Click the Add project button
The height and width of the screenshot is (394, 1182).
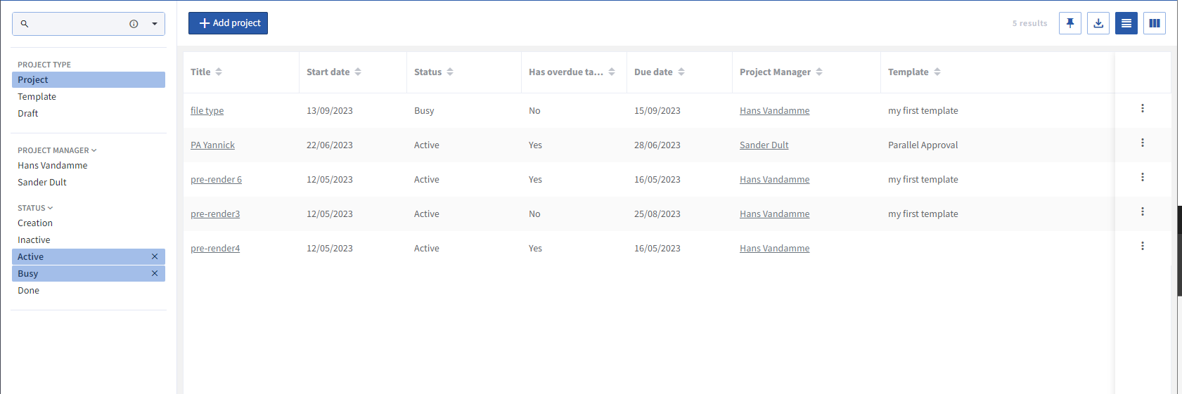pyautogui.click(x=228, y=23)
